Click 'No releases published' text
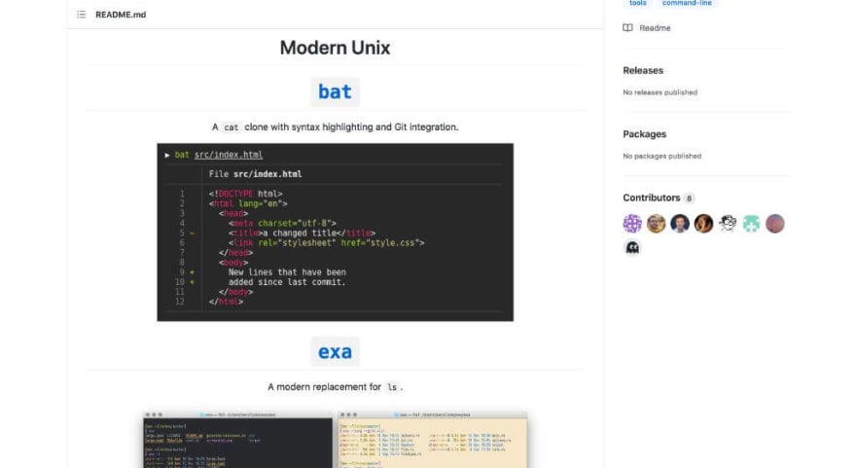This screenshot has height=468, width=856. click(x=660, y=92)
